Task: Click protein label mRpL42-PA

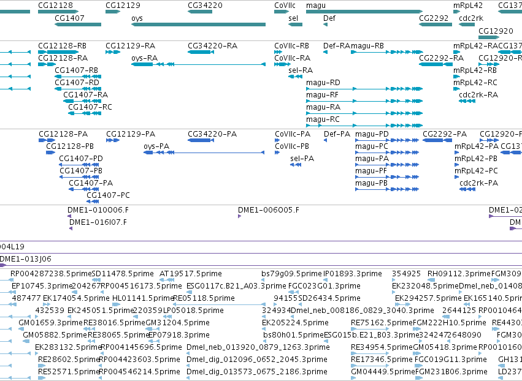Action: [477, 146]
